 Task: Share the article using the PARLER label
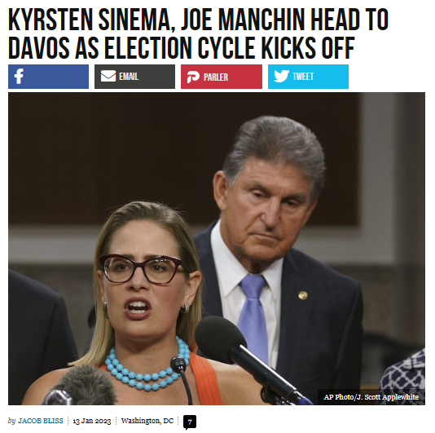pyautogui.click(x=216, y=77)
